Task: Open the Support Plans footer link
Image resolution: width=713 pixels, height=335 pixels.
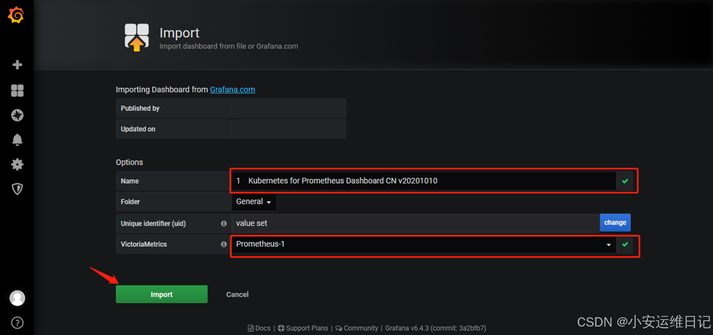Action: pos(303,328)
